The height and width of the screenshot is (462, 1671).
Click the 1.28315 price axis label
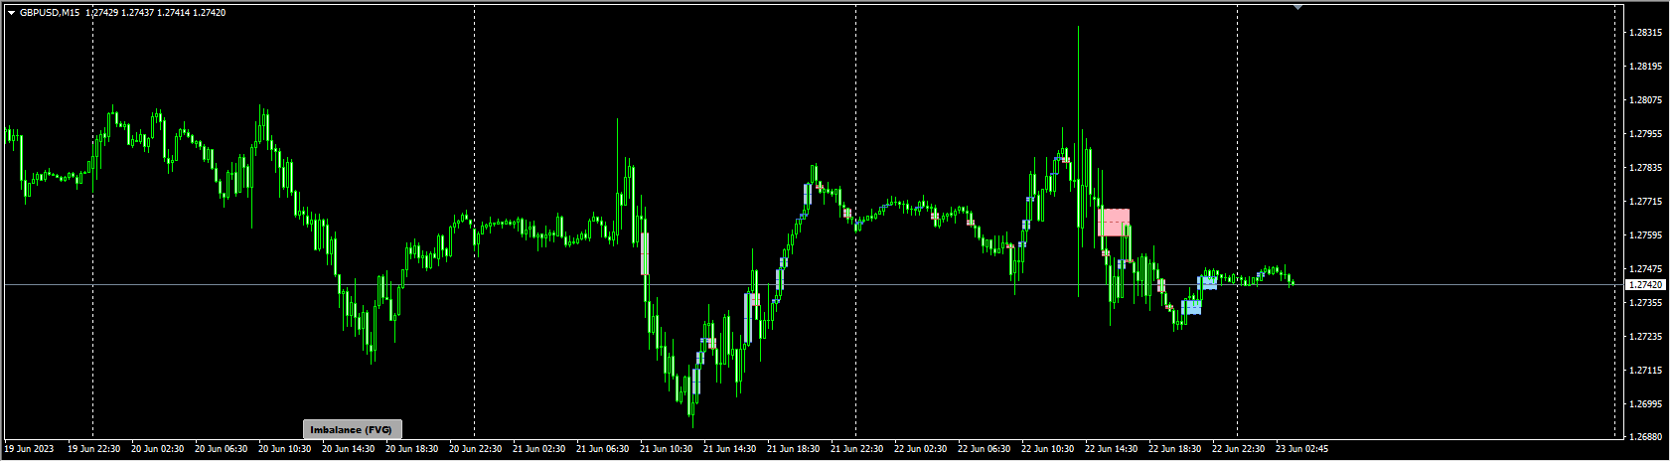click(1646, 33)
